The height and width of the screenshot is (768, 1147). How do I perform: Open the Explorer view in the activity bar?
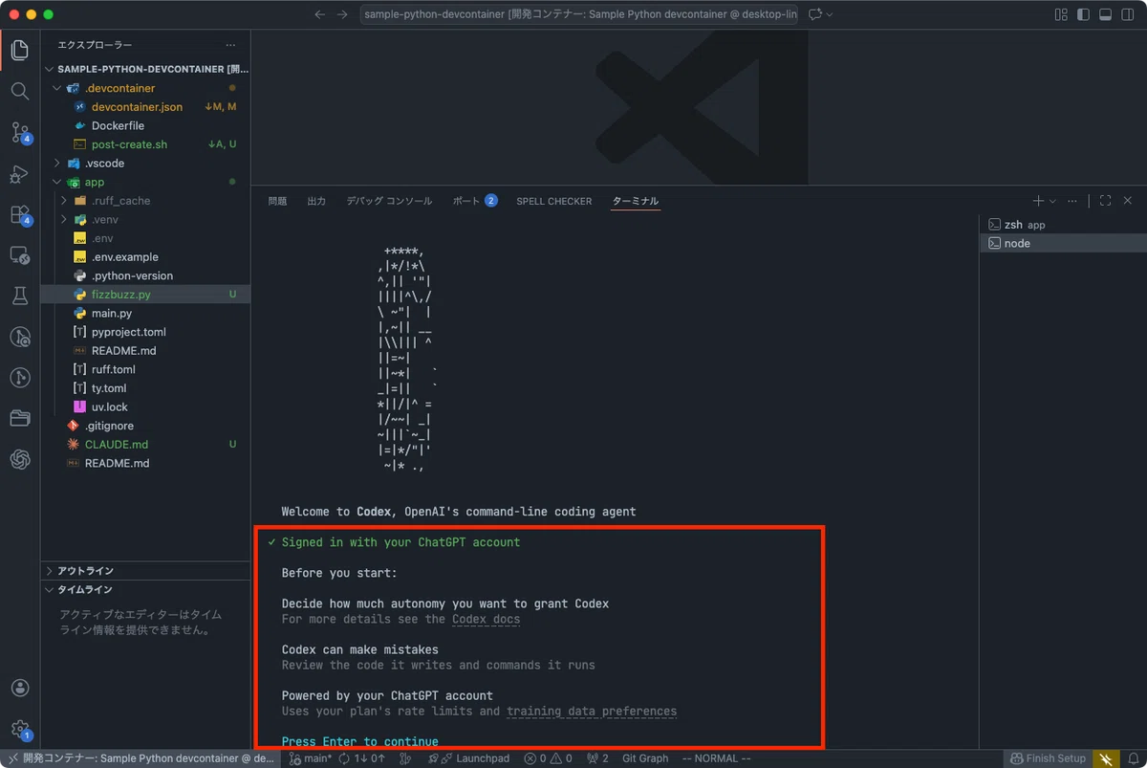(x=19, y=50)
